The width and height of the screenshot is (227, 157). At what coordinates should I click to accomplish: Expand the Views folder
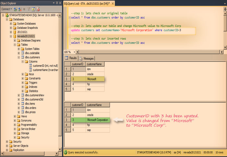(15, 116)
